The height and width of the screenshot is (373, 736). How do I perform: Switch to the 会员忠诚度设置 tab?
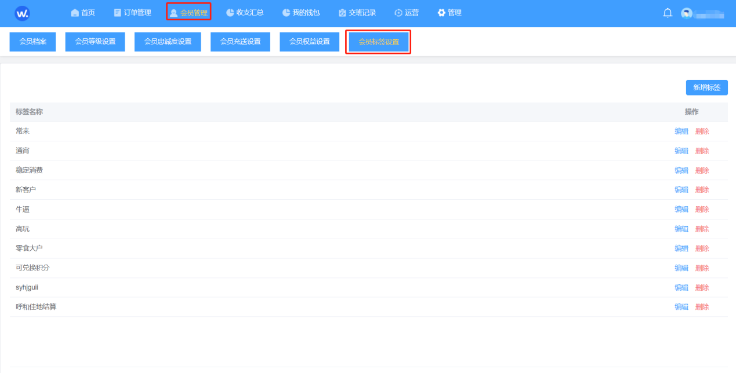pyautogui.click(x=168, y=42)
